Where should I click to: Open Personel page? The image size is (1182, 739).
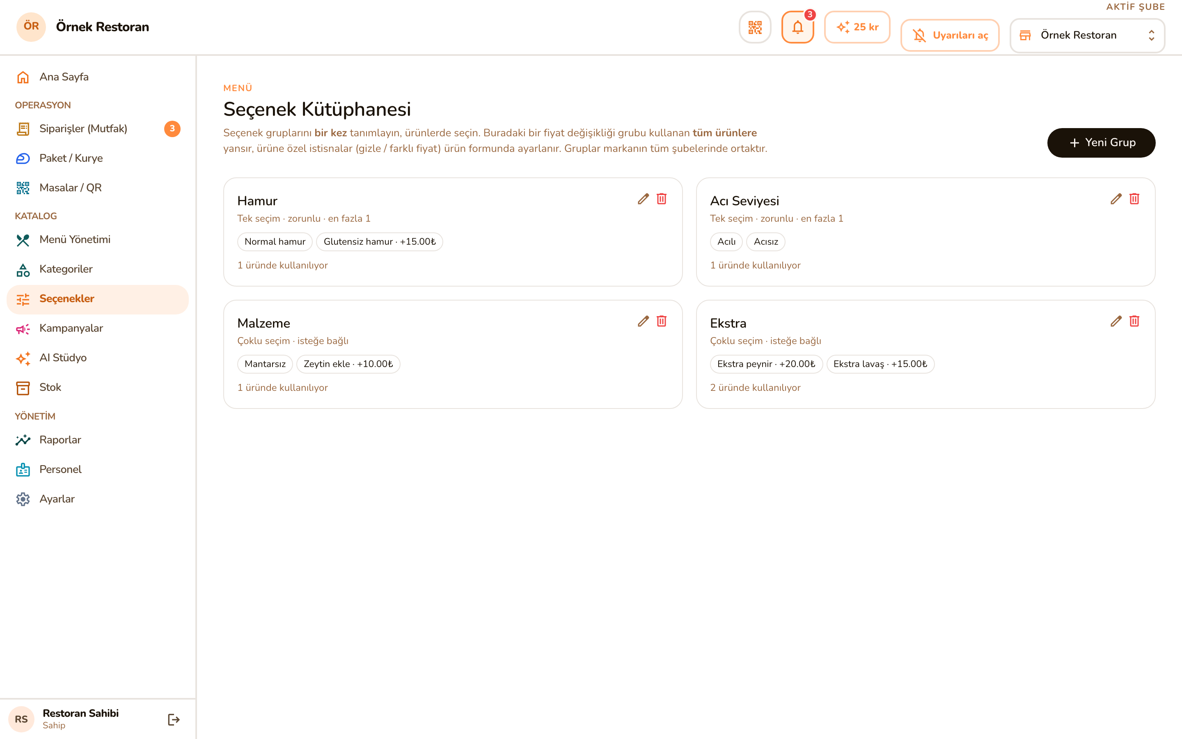pos(98,470)
